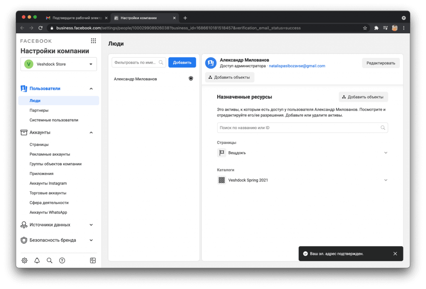Click the sidebar search magnifier icon
This screenshot has width=426, height=289.
(x=50, y=260)
